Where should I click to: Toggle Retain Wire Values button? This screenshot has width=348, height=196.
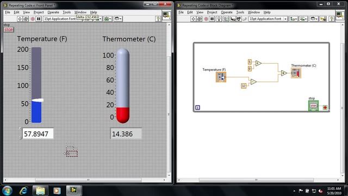tap(226, 19)
